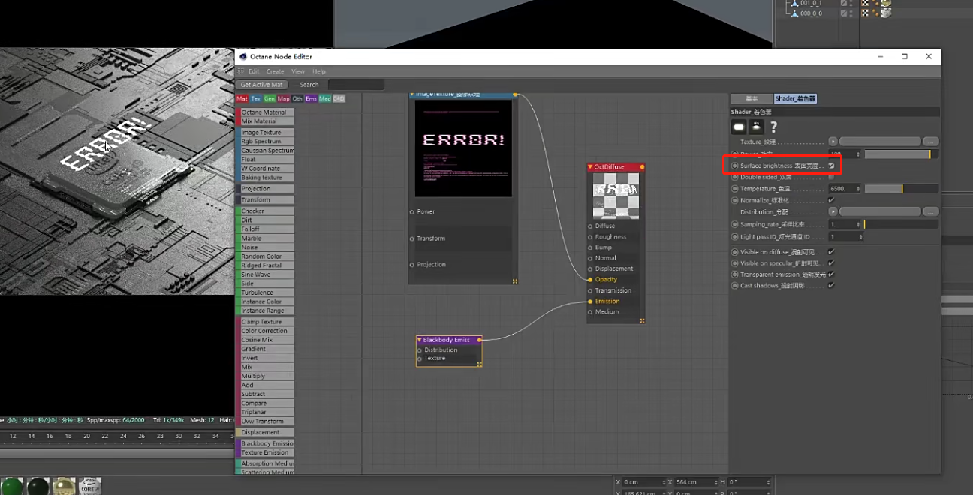
Task: Collapse the Blackbody Emiss node triangle
Action: click(420, 340)
